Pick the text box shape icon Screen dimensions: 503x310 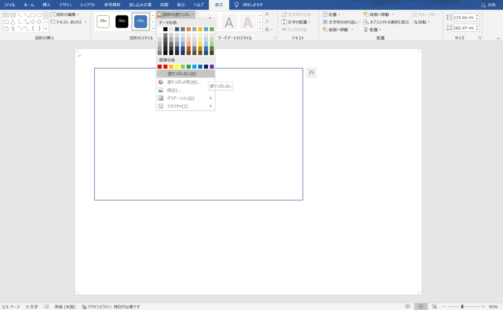click(x=6, y=15)
